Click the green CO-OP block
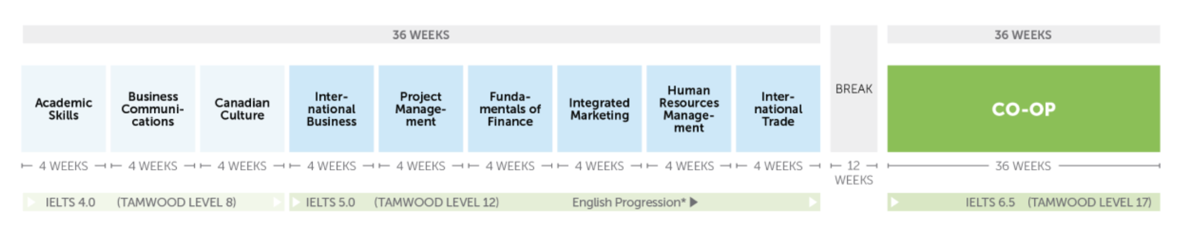The width and height of the screenshot is (1186, 234). 1023,109
